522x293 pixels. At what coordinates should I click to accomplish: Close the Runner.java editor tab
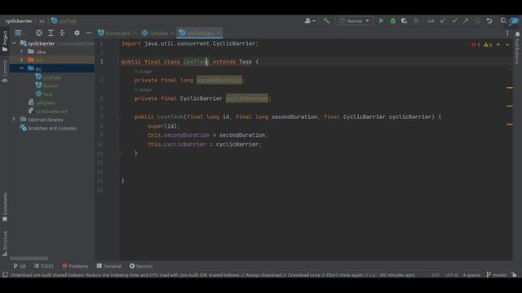(135, 33)
